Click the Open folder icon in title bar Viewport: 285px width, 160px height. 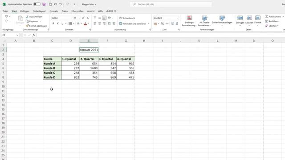(55, 4)
